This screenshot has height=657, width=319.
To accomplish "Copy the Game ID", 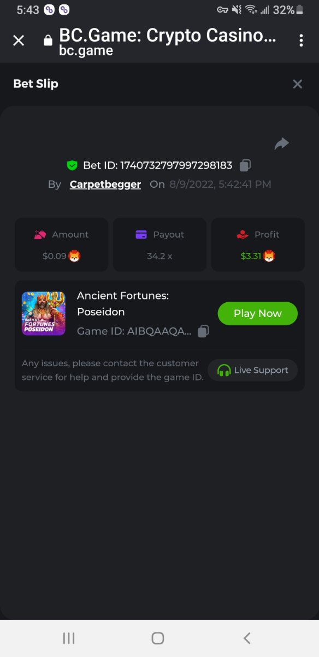I will pos(203,331).
